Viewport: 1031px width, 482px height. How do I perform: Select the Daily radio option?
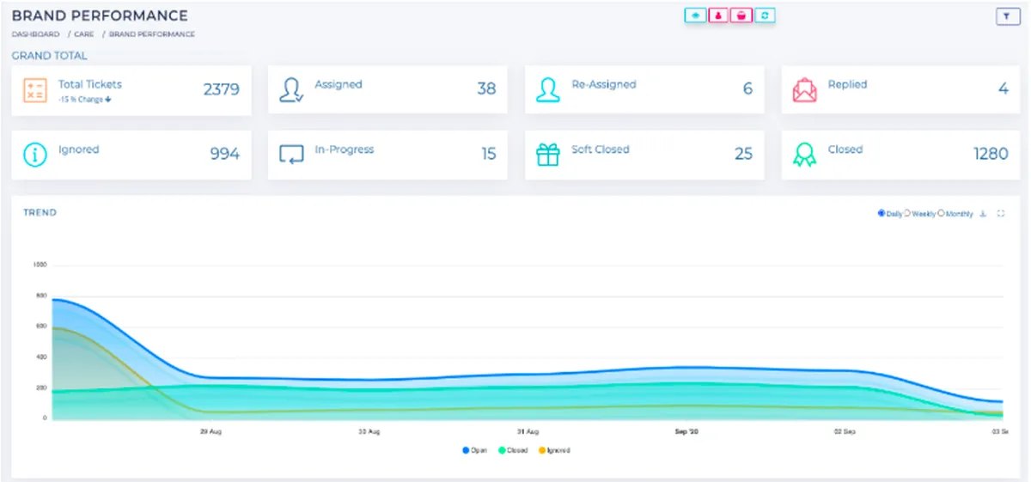[x=890, y=214]
